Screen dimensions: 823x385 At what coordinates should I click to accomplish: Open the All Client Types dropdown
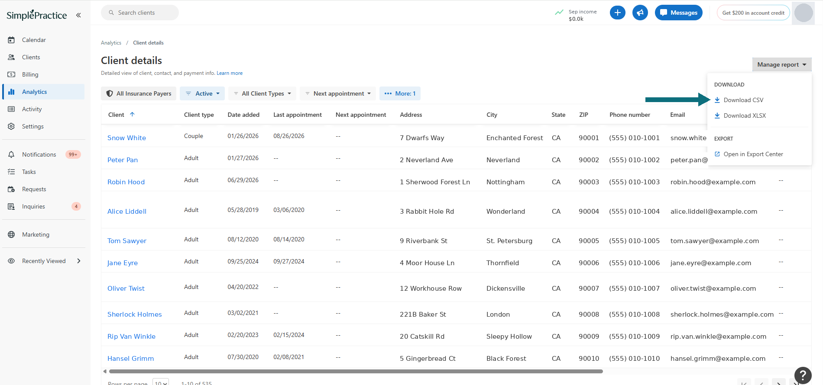[x=262, y=93]
